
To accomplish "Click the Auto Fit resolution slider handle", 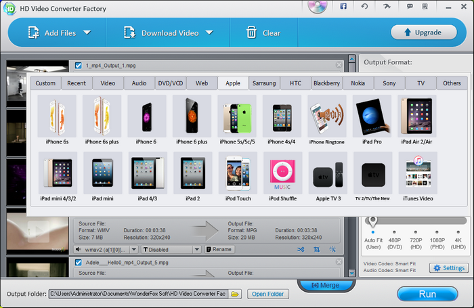I will point(371,221).
